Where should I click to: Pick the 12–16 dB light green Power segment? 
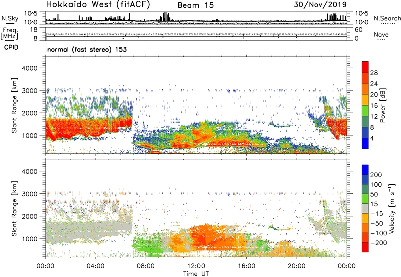tap(365, 111)
